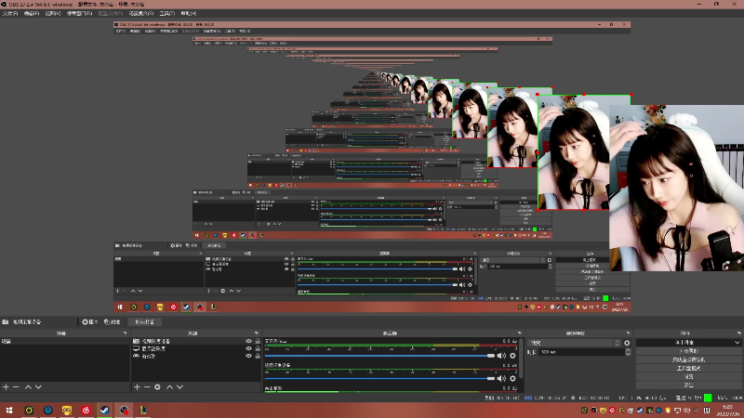Toggle visibility of the third source
Image resolution: width=744 pixels, height=418 pixels.
tap(248, 357)
